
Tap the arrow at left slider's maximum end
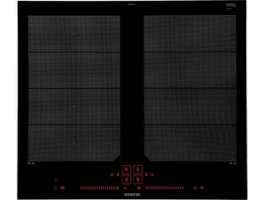point(118,188)
